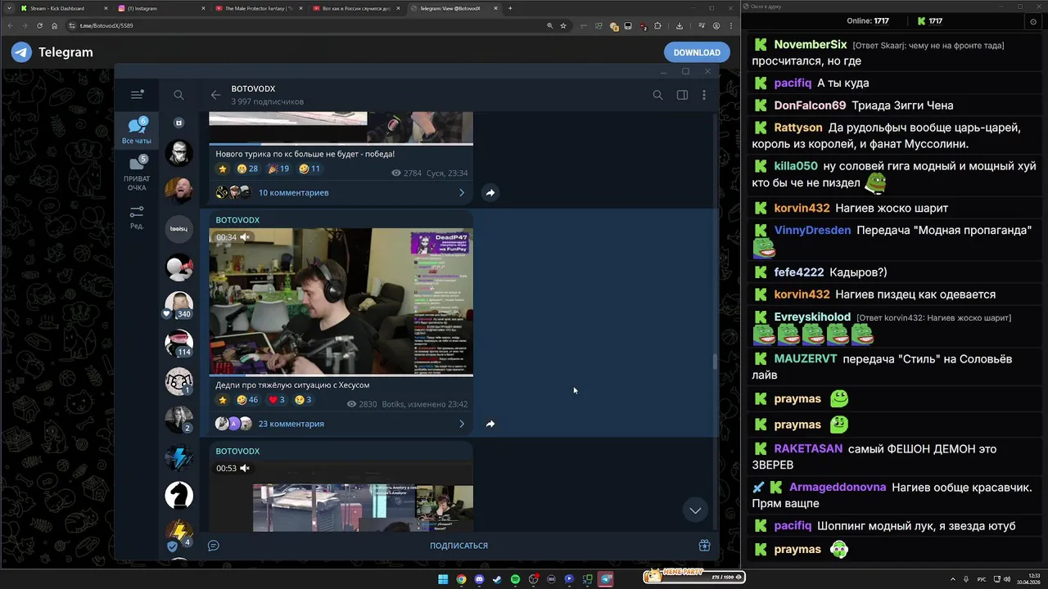1048x589 pixels.
Task: Show hidden system tray icons
Action: click(953, 579)
